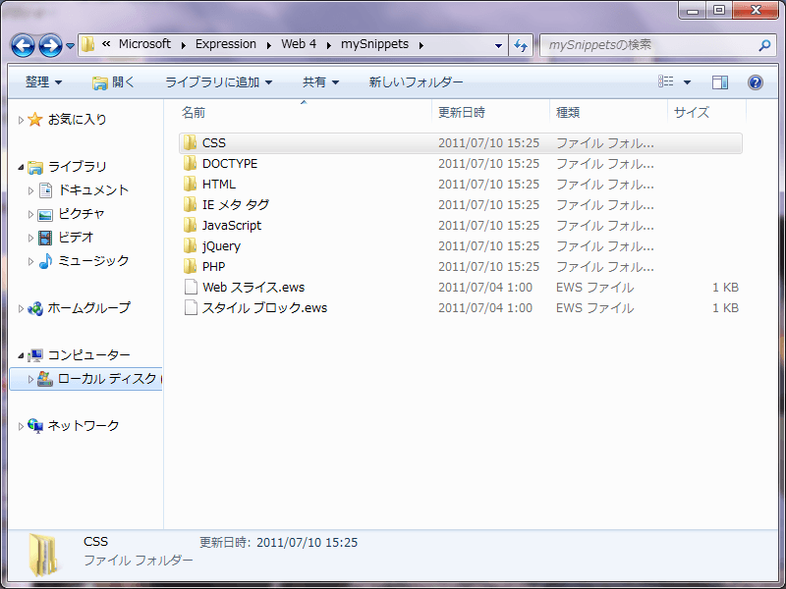
Task: Select the PHP folder icon
Action: 190,266
